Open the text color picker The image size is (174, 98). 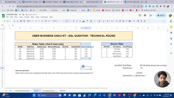(x=83, y=21)
